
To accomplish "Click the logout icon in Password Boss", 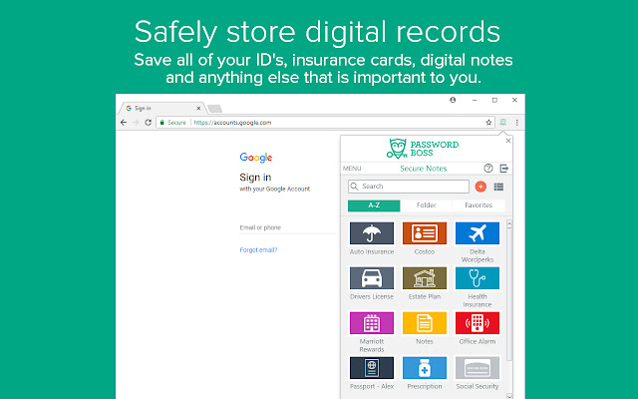I will 504,169.
